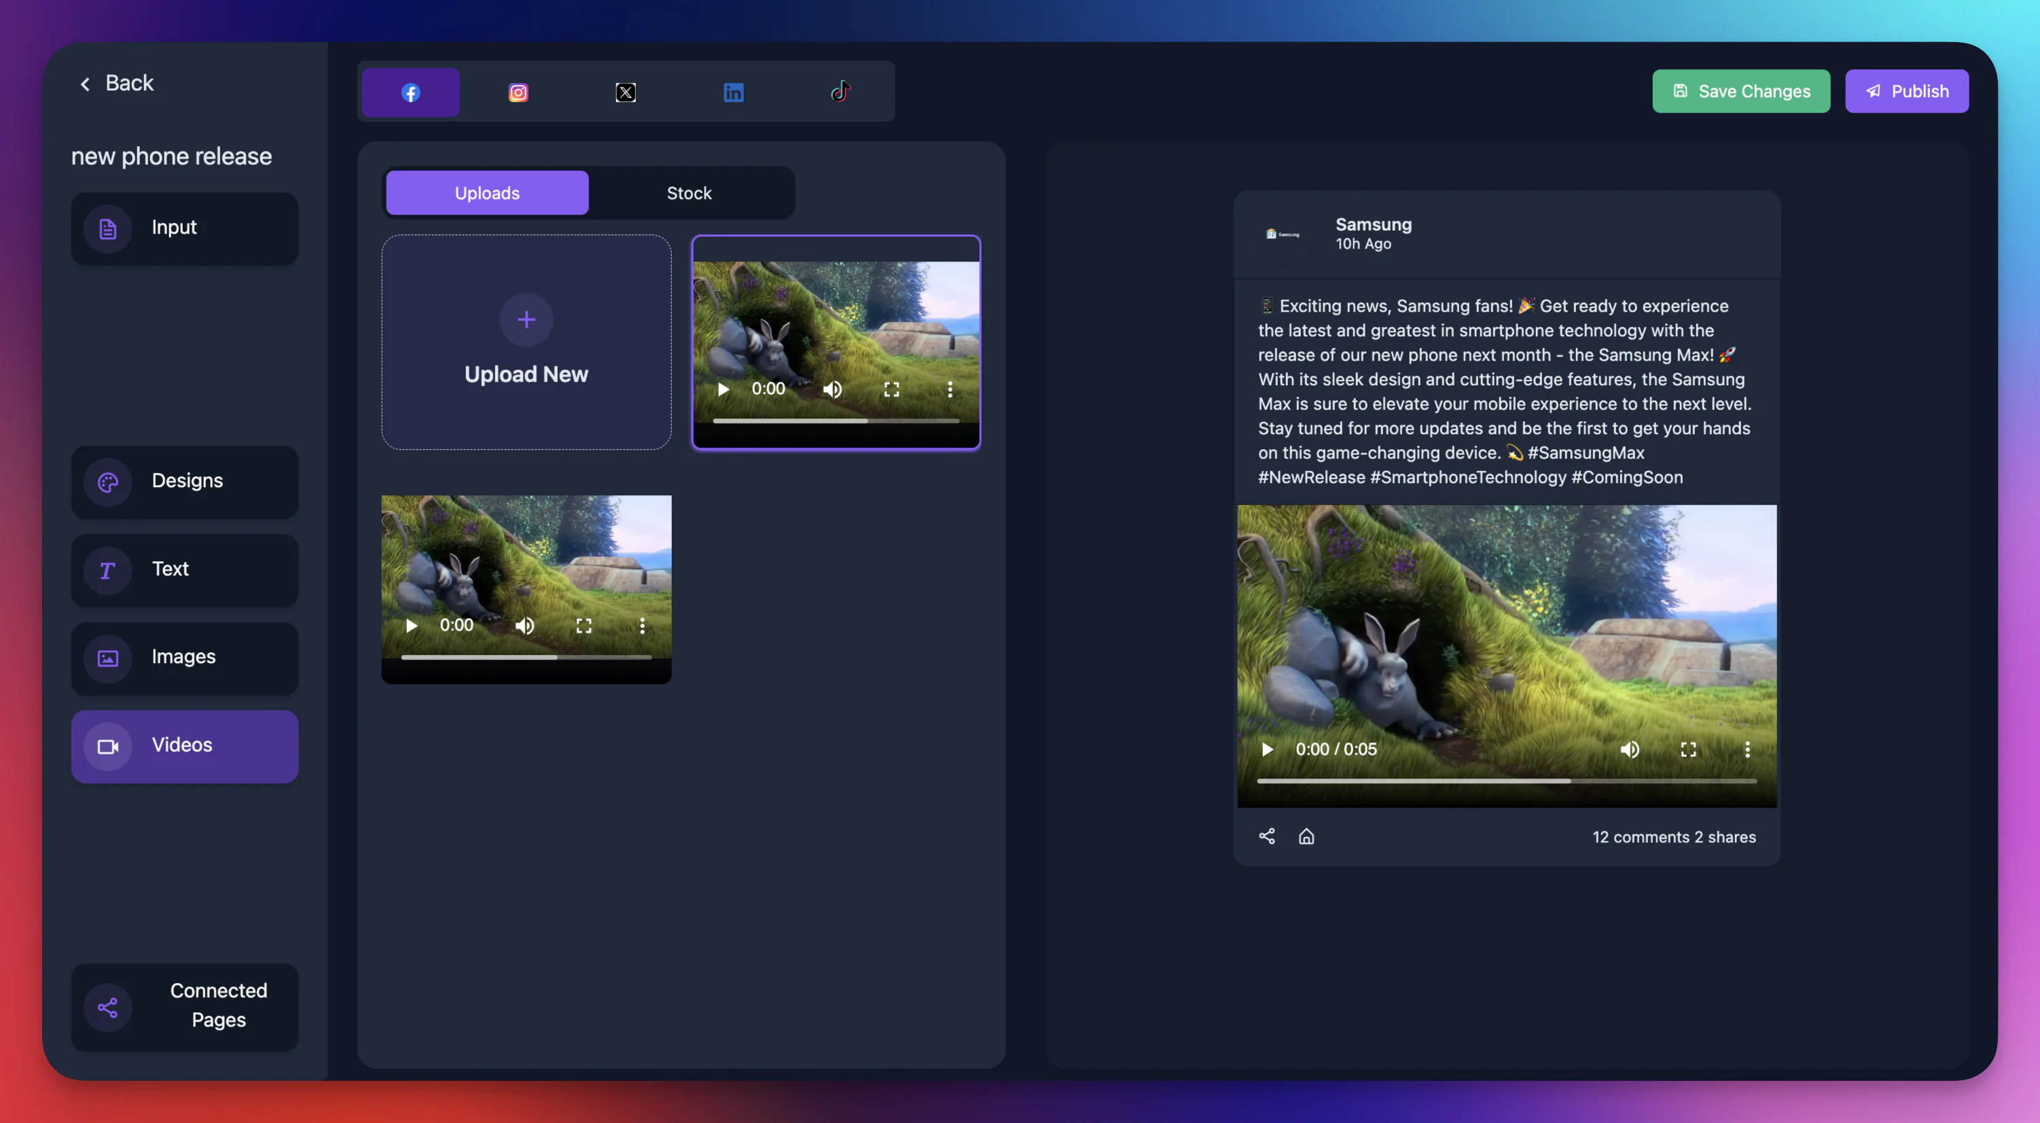
Task: Click the share icon under the post
Action: click(x=1266, y=836)
